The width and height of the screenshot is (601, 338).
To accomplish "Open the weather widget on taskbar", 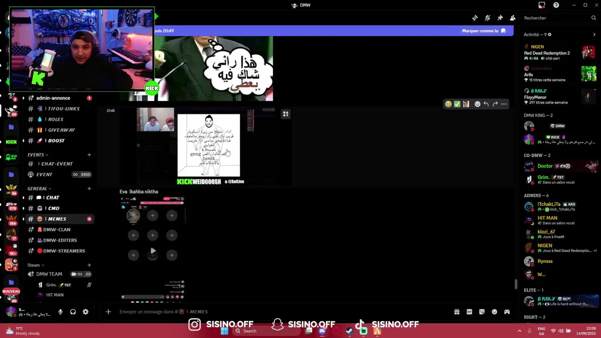I will 23,331.
